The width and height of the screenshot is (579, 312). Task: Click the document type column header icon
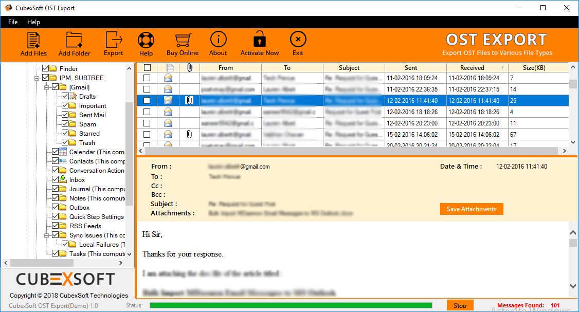pos(170,67)
